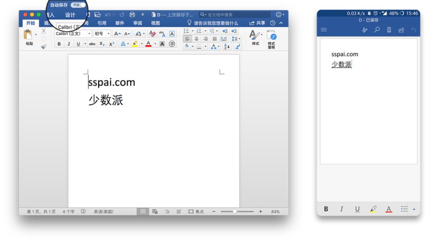Click the decrease indent icon
The width and height of the screenshot is (436, 245).
pyautogui.click(x=225, y=31)
